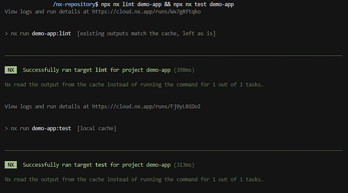Click the (313ms) test duration text
Screen dimensions: 348x193
point(184,165)
